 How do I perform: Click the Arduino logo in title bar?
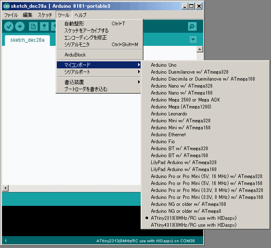[7, 6]
